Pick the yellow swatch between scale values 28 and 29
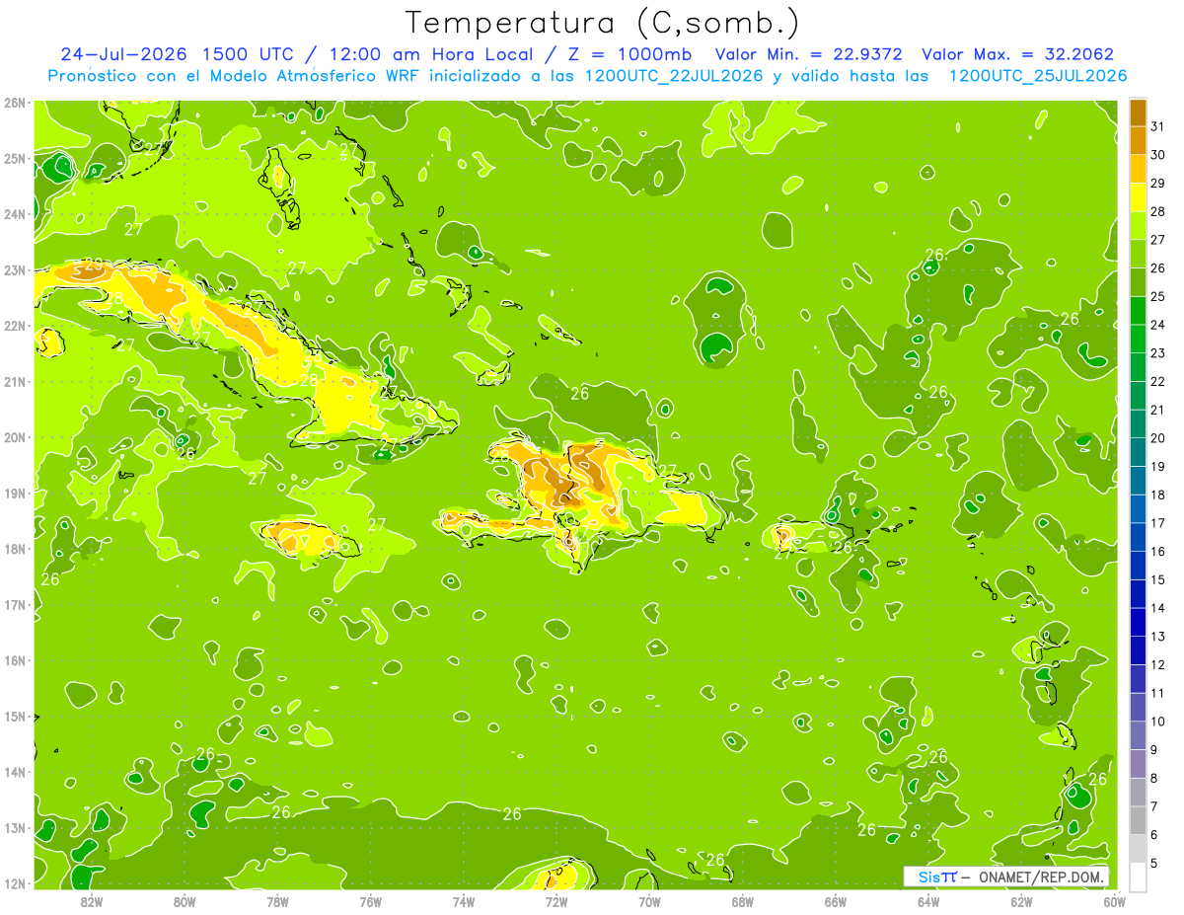 1138,198
